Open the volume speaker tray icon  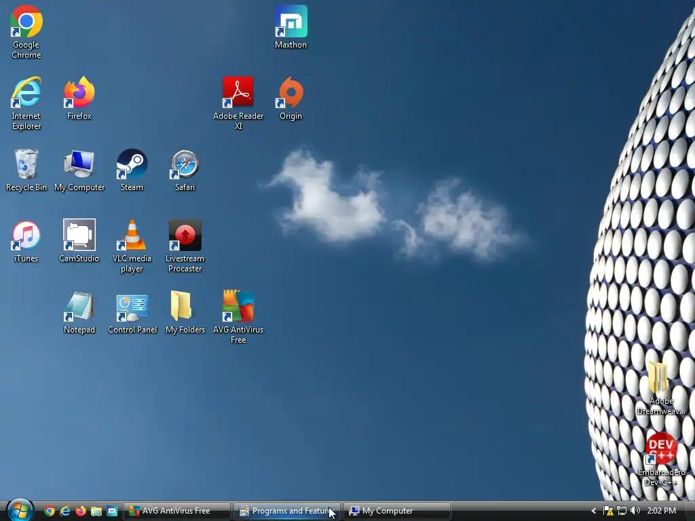tap(635, 511)
